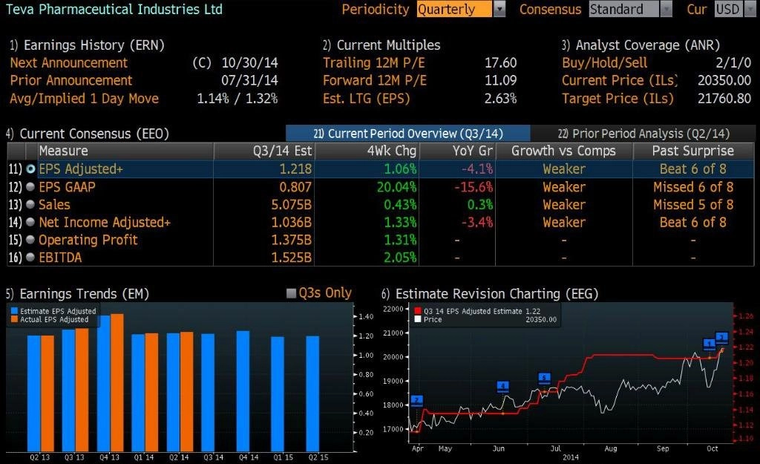Click the blue Q3 14 estimate EPS bar
The width and height of the screenshot is (760, 464).
(x=208, y=393)
